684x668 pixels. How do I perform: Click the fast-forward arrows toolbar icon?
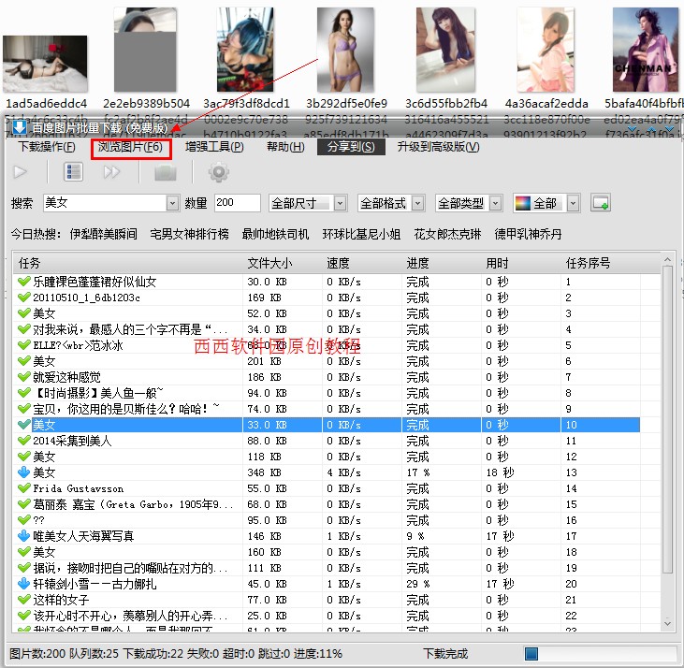pyautogui.click(x=112, y=172)
